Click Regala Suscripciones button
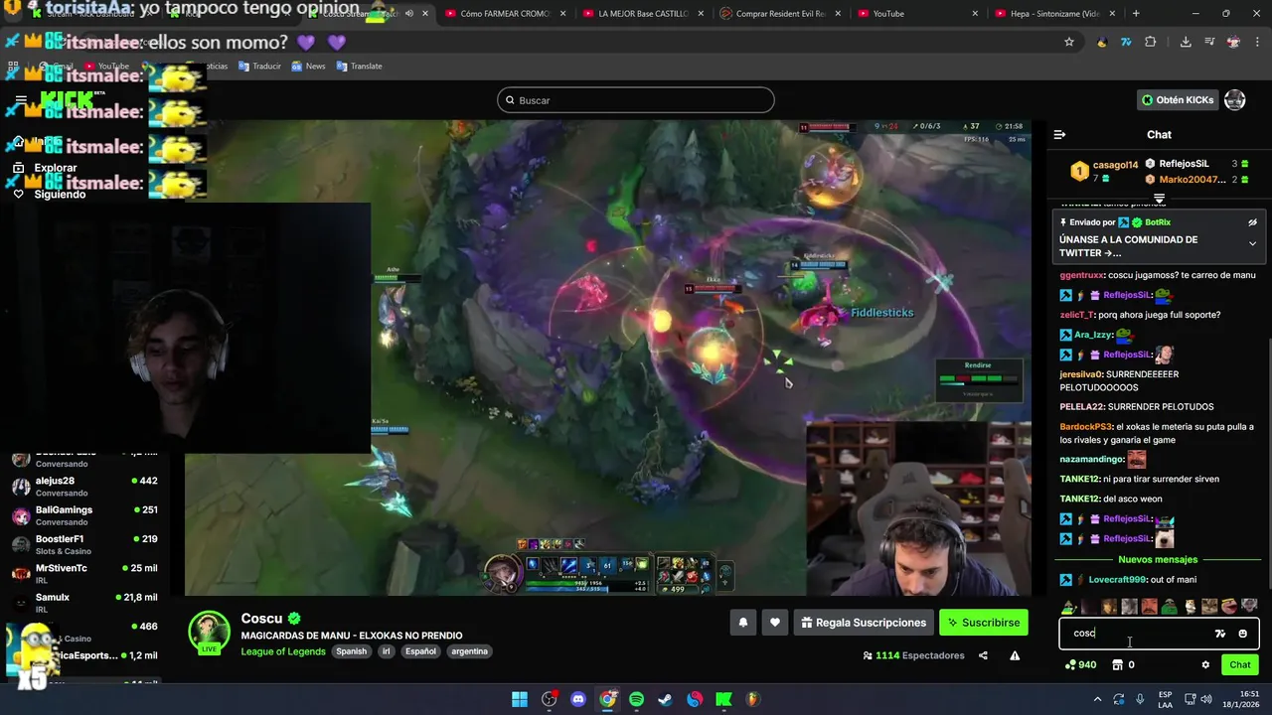 pos(864,623)
